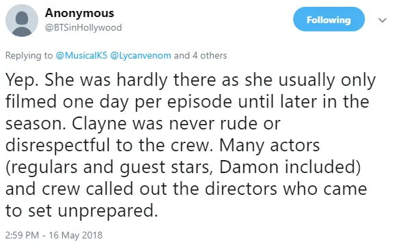
Task: Expand the tweet options chevron
Action: (383, 20)
